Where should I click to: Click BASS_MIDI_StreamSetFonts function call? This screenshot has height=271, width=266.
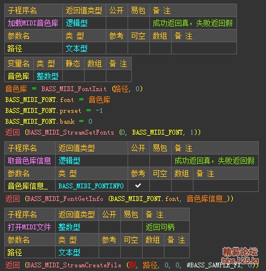tap(71, 132)
